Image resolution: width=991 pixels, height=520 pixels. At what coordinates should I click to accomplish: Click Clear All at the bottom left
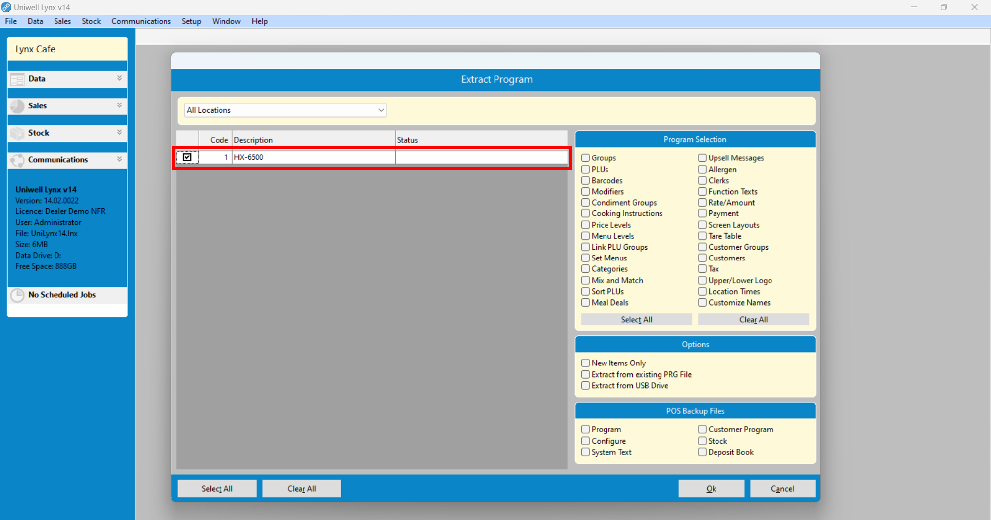point(301,488)
